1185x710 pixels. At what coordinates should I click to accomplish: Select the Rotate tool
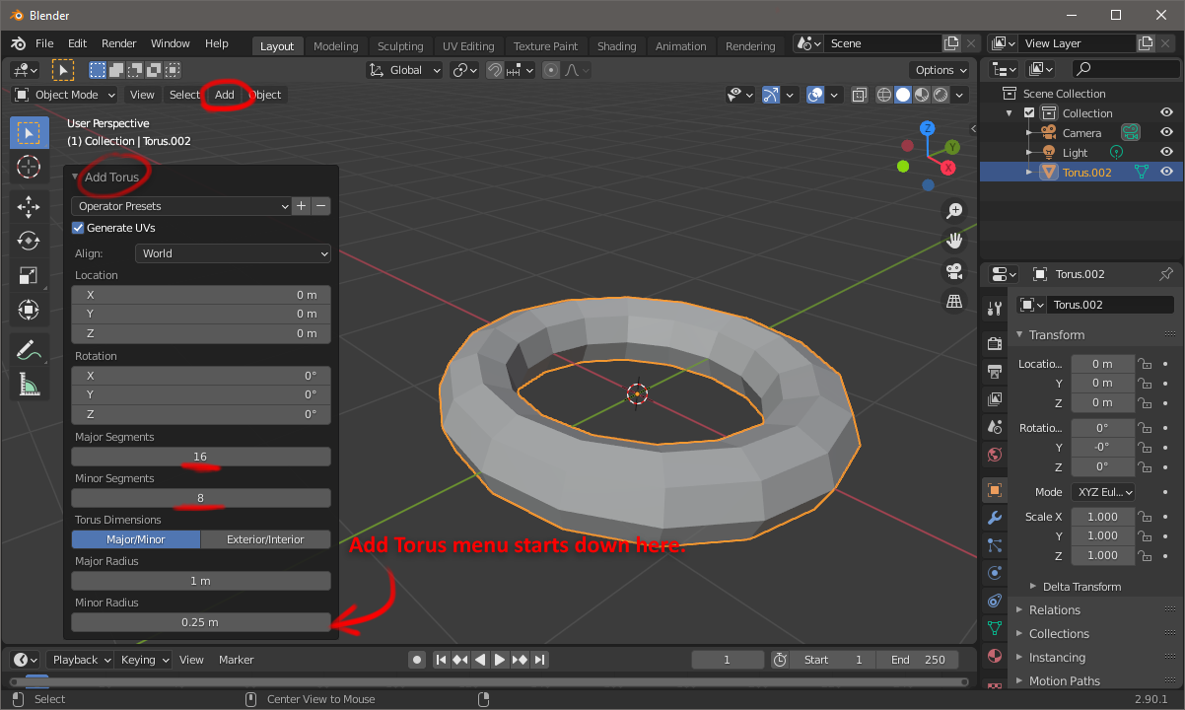point(29,241)
